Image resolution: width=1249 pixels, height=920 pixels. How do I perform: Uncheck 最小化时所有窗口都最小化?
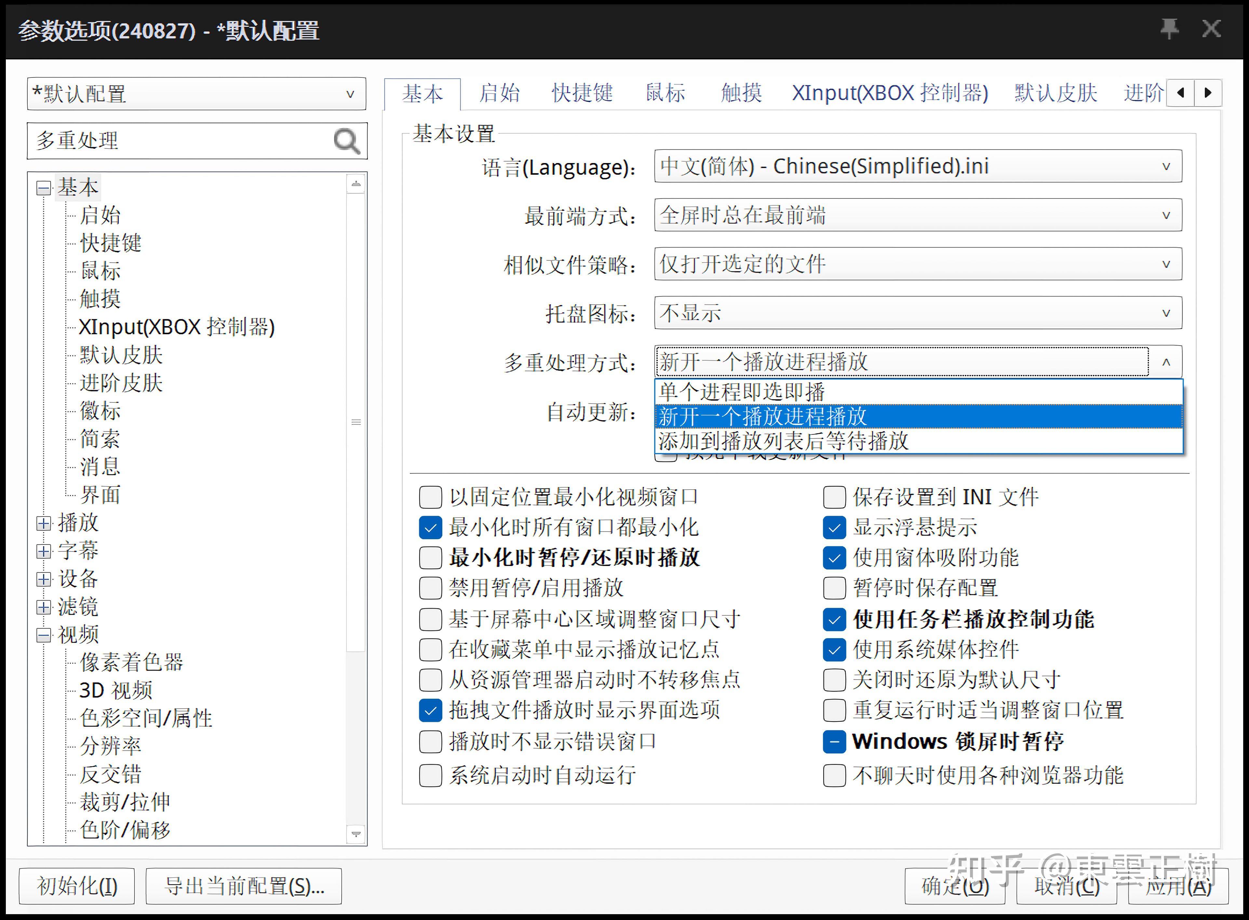tap(430, 528)
